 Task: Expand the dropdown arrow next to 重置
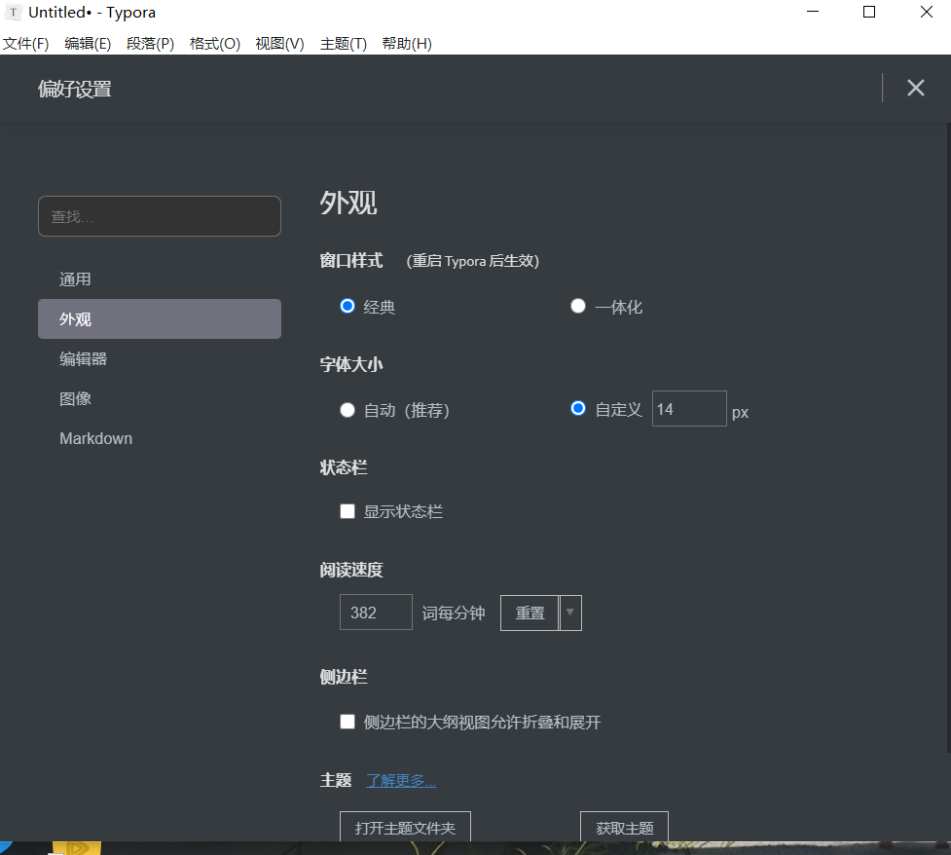click(x=570, y=613)
